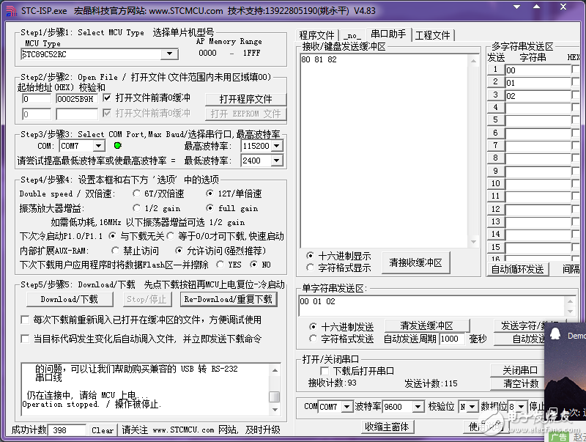The height and width of the screenshot is (442, 586).
Task: Click Re-Download/重复下载 button
Action: click(229, 299)
